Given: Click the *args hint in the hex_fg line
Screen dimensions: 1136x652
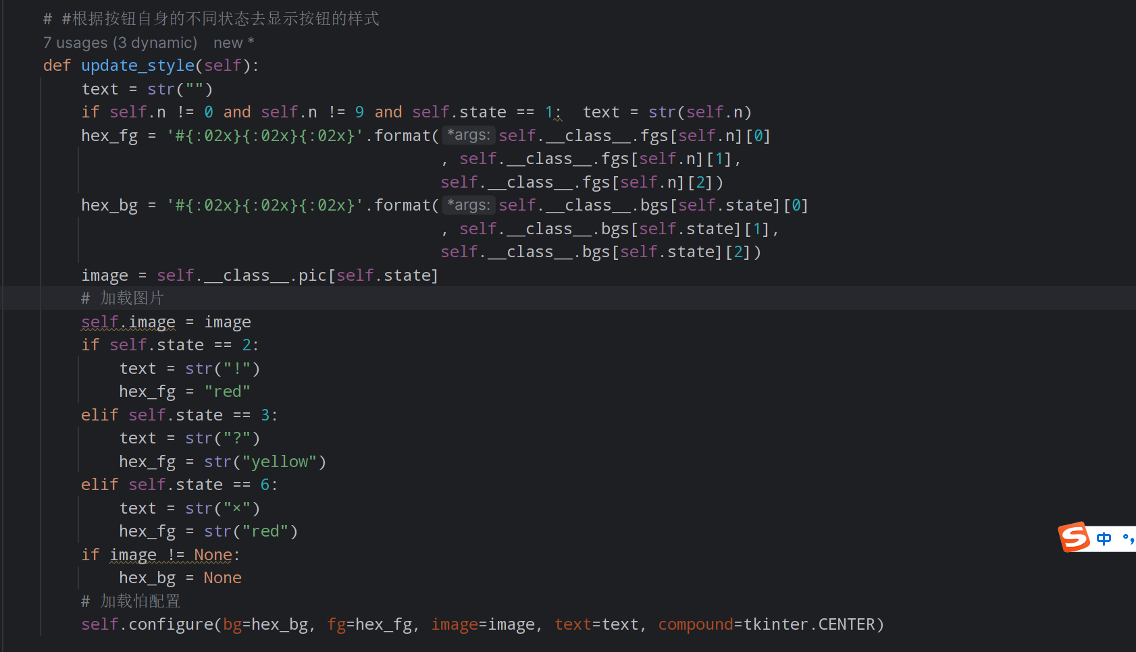Looking at the screenshot, I should click(469, 135).
